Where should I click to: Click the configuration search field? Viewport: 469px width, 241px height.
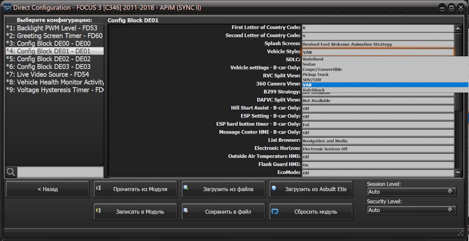[60, 172]
